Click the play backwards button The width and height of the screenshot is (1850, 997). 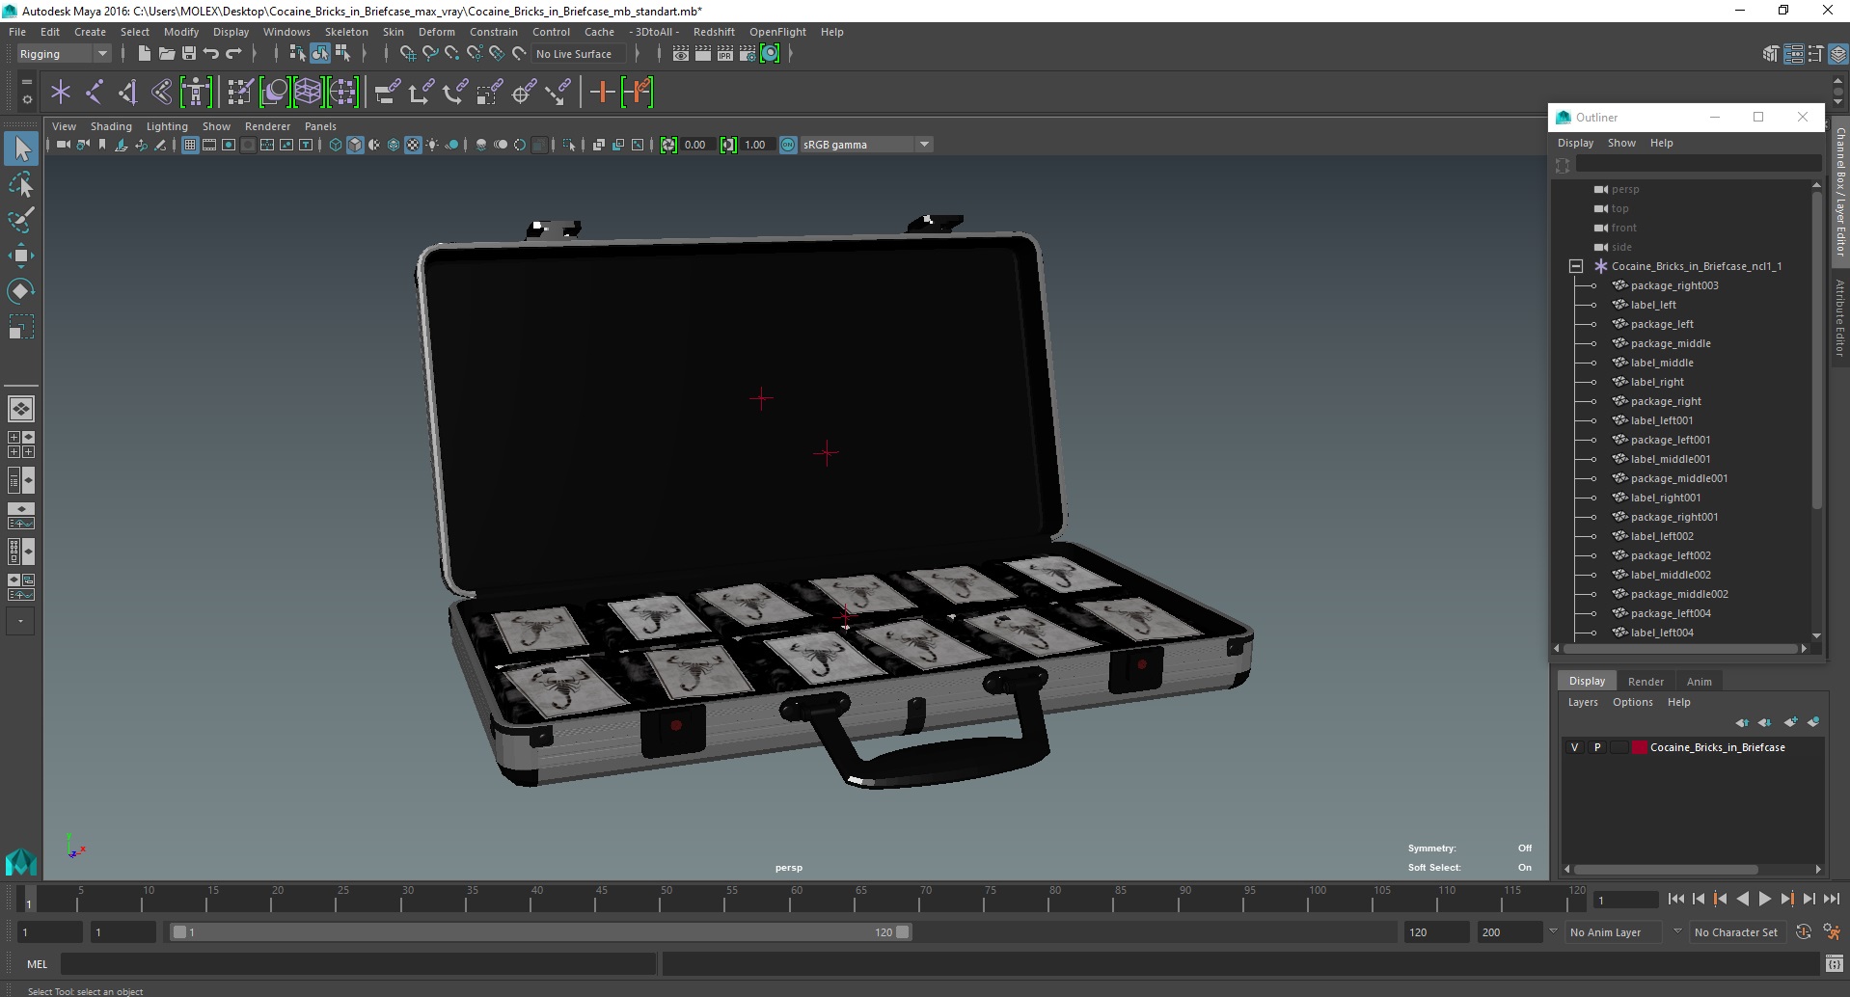tap(1742, 899)
